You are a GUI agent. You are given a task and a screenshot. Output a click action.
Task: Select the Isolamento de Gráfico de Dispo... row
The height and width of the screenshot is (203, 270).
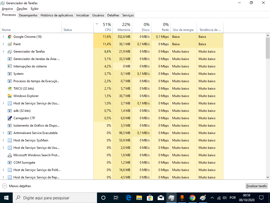[112, 126]
